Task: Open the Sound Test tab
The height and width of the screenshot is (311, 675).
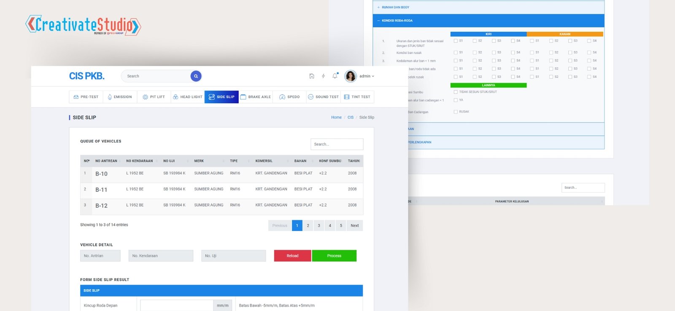Action: [x=323, y=97]
